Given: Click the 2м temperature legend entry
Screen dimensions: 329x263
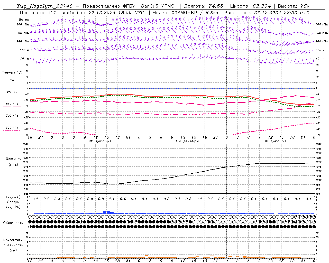Looking at the screenshot, I should (12, 80).
